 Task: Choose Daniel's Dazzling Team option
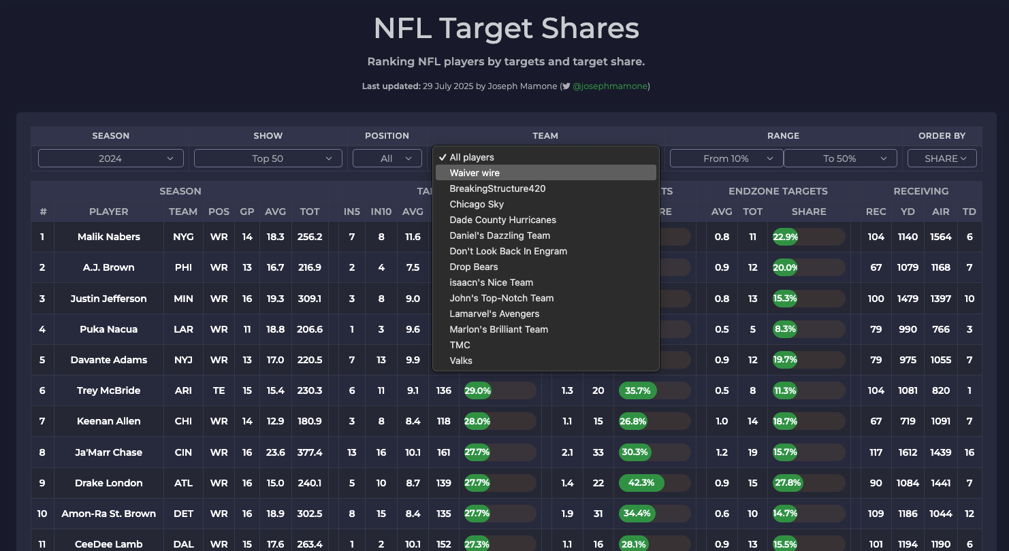click(546, 235)
